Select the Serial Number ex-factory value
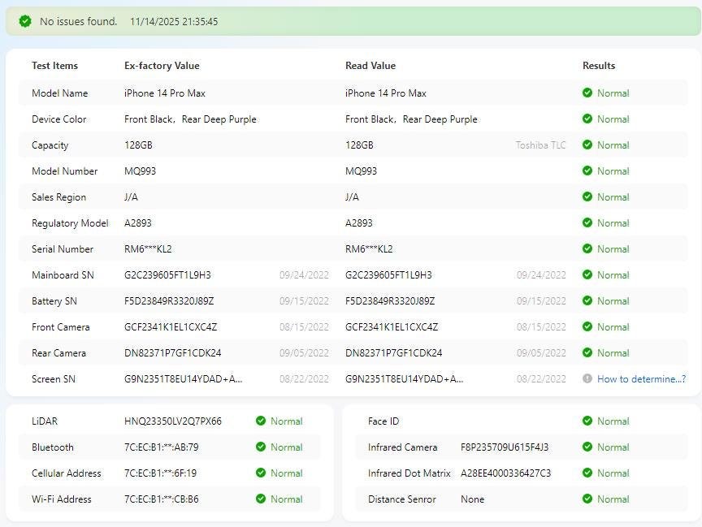Screen dimensions: 702x527 click(148, 249)
